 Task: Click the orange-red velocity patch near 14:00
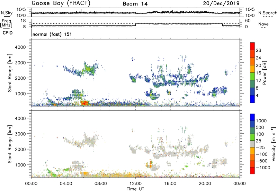[151, 163]
